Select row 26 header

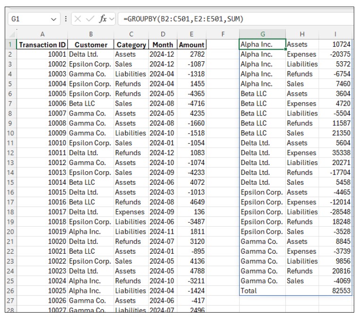[x=10, y=291]
